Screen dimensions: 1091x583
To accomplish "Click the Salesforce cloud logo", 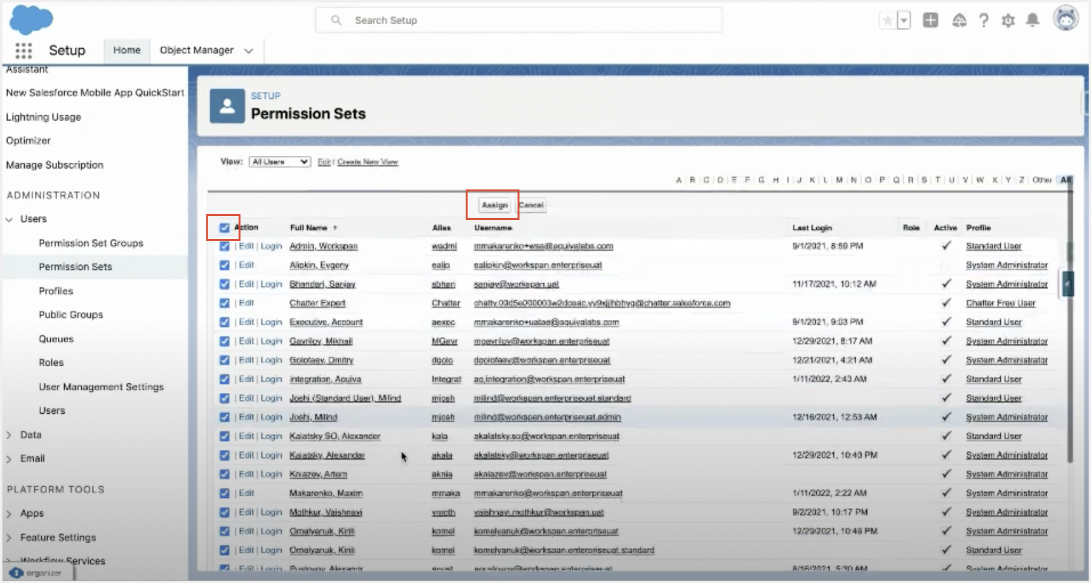I will pyautogui.click(x=31, y=20).
